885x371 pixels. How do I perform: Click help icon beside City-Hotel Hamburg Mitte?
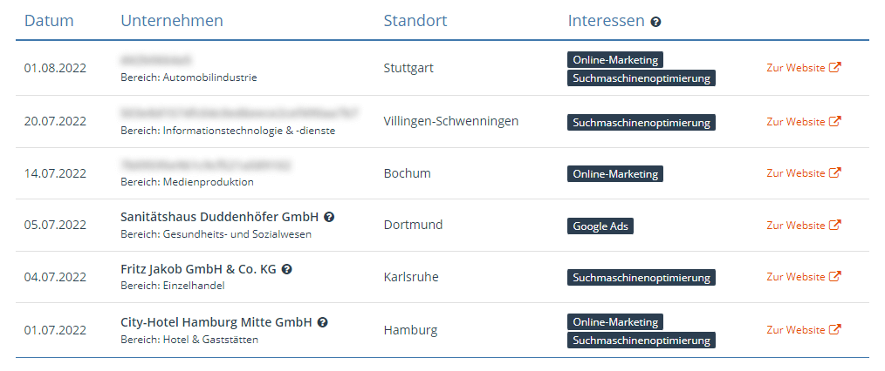(x=323, y=322)
